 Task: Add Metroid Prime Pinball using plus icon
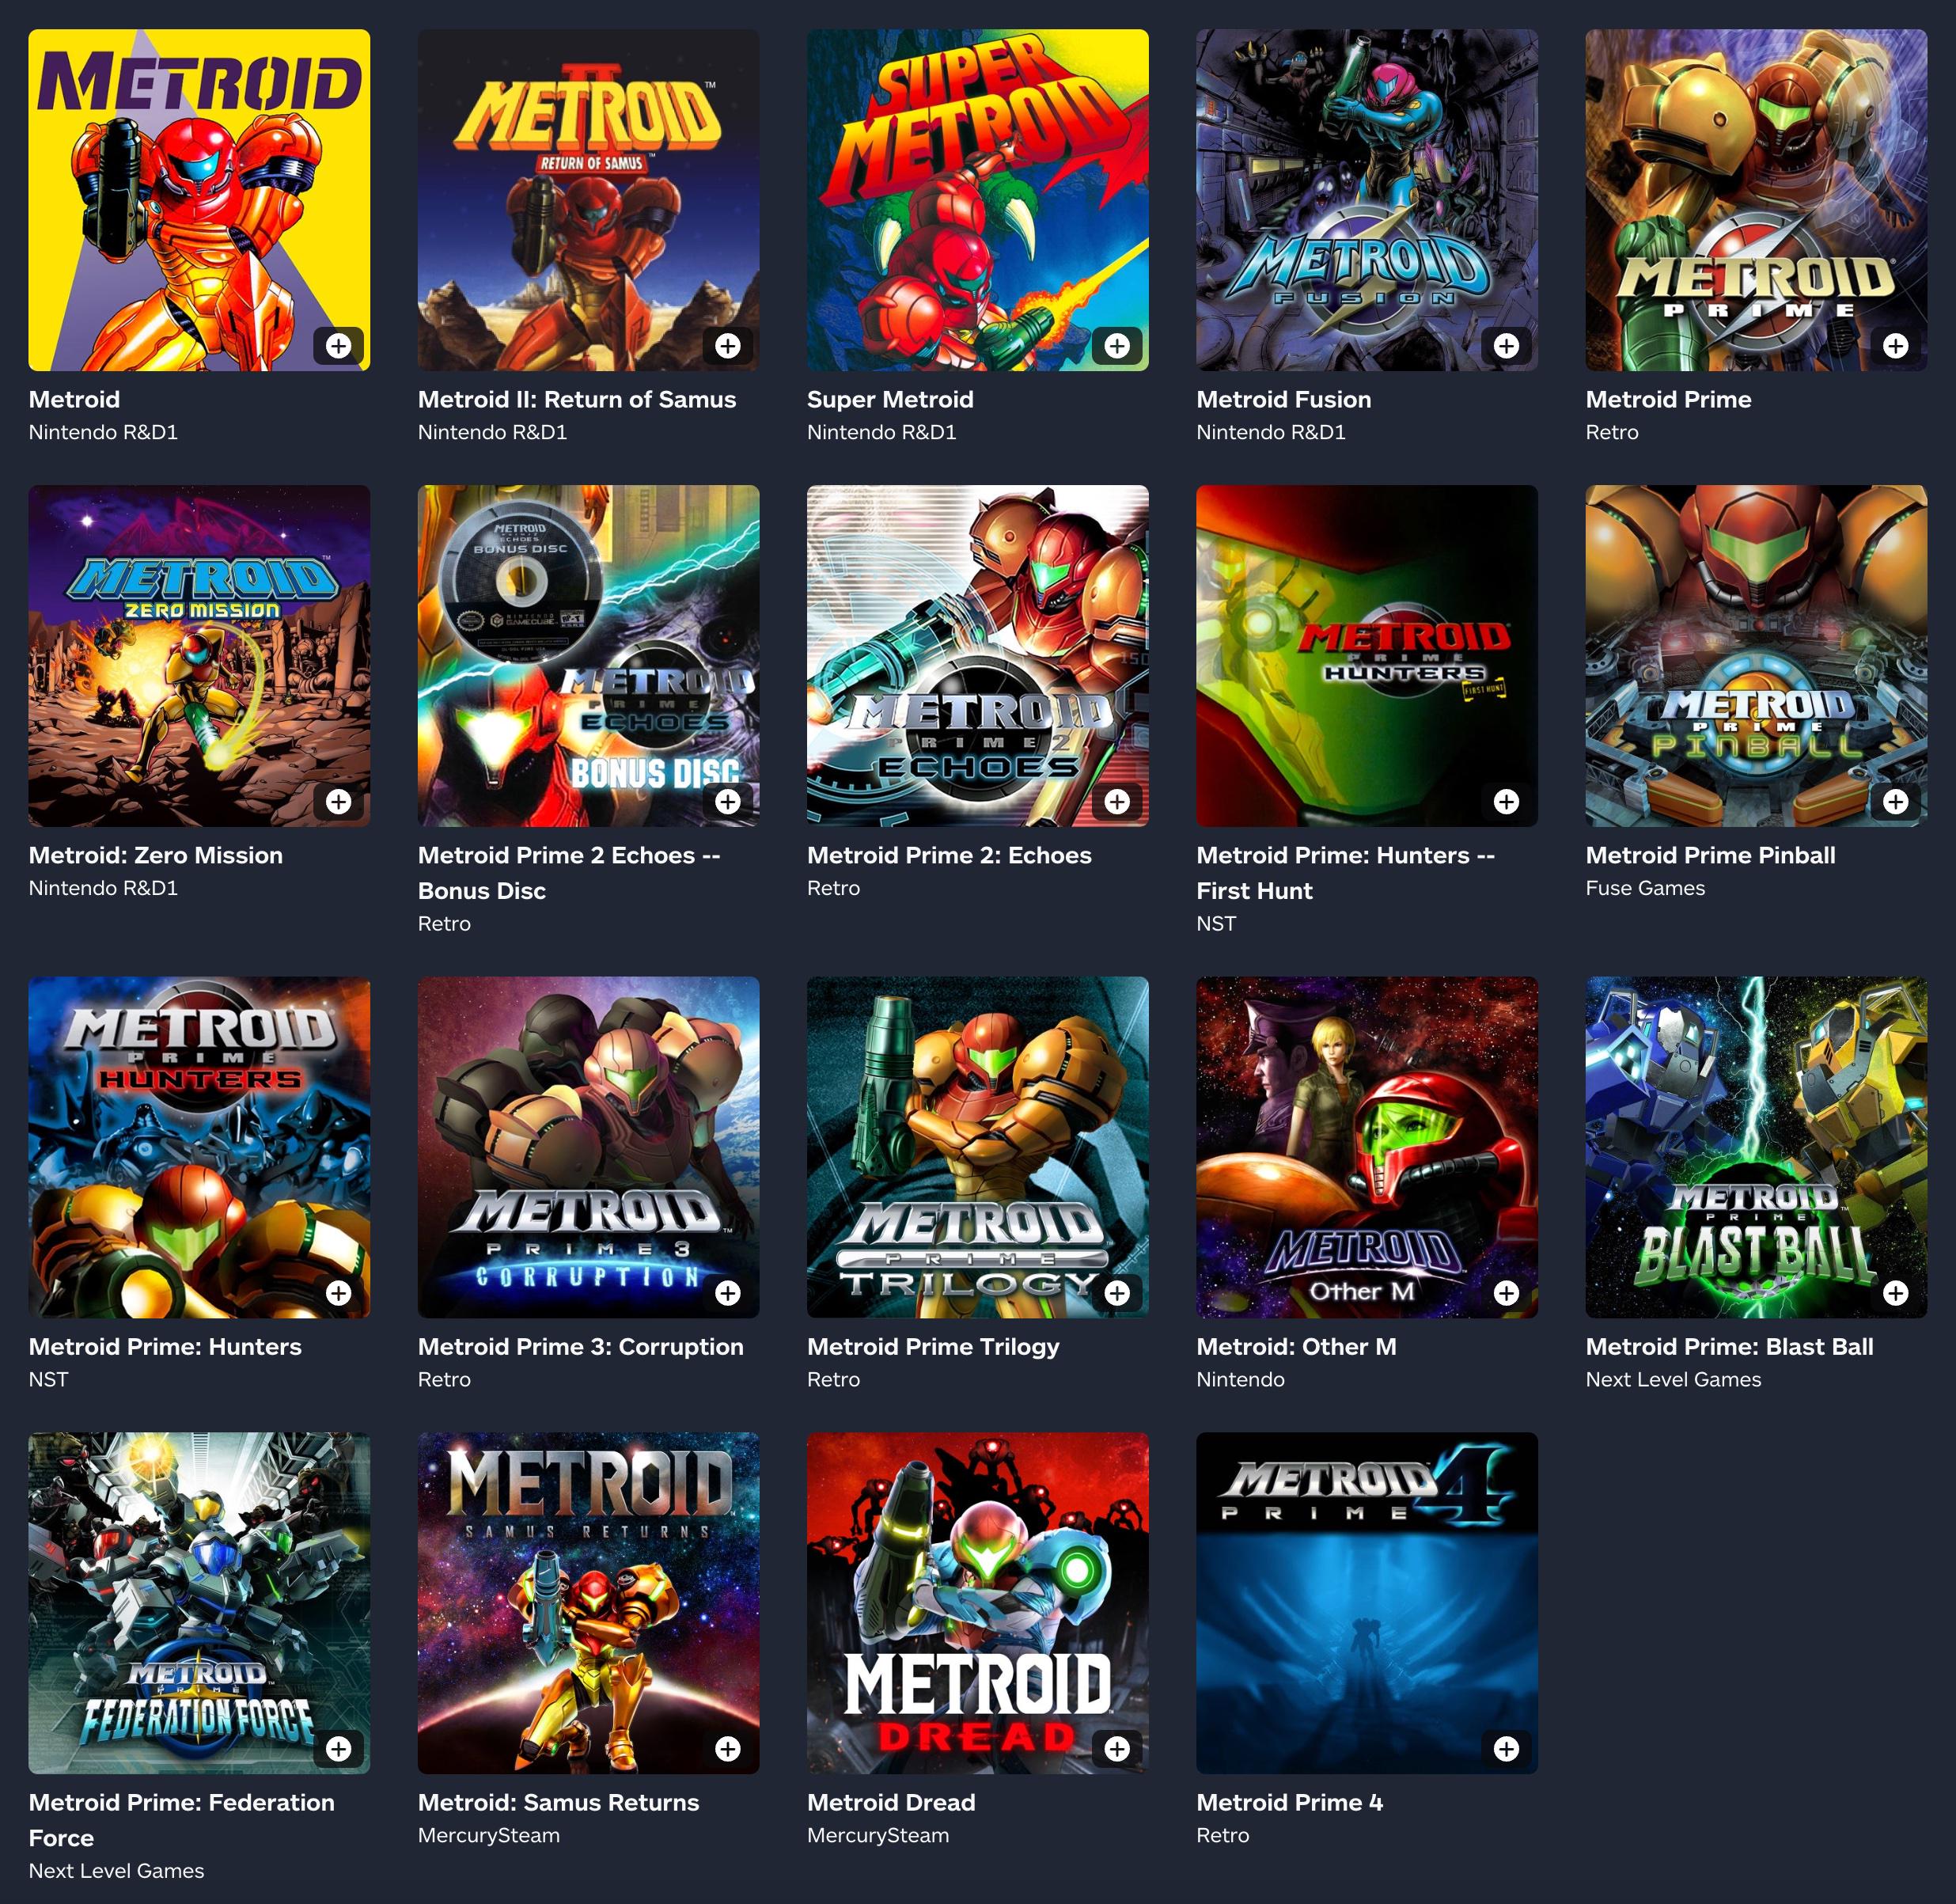point(1895,802)
